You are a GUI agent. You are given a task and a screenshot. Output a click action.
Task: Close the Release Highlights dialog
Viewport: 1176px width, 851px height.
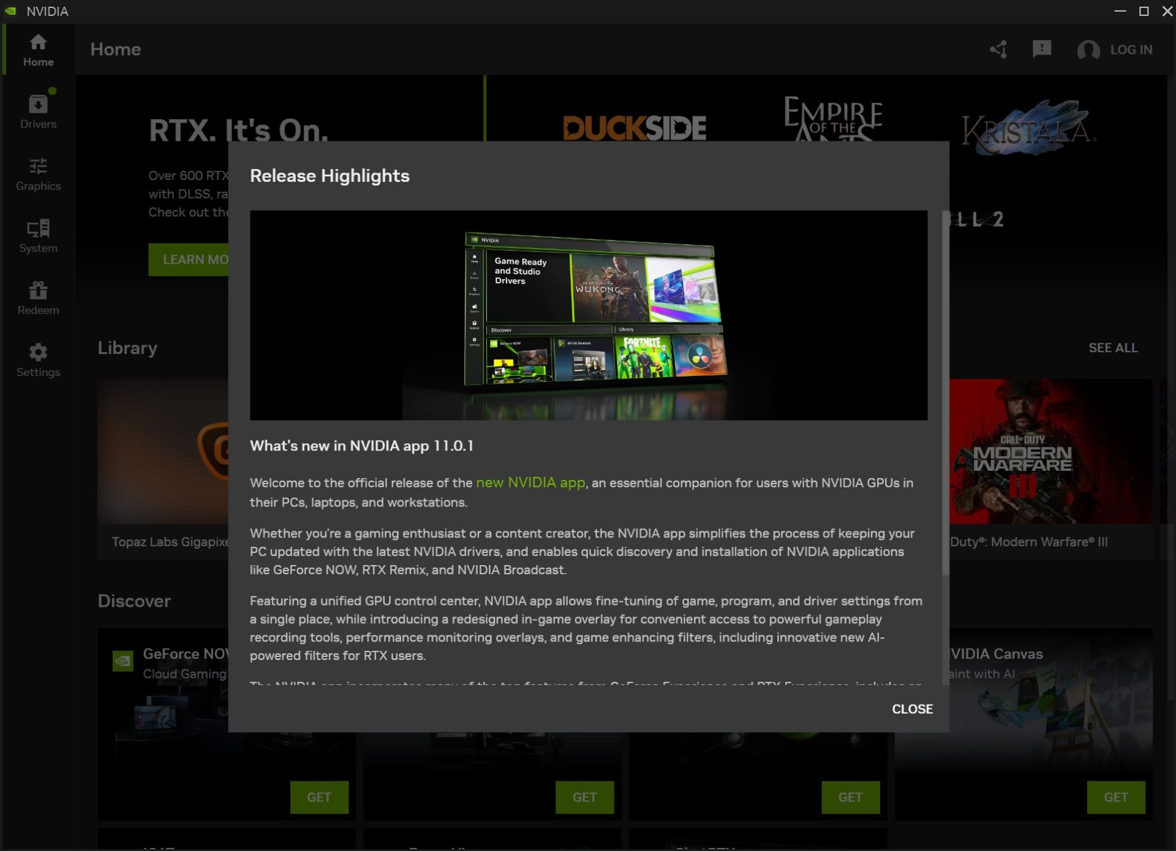coord(911,708)
